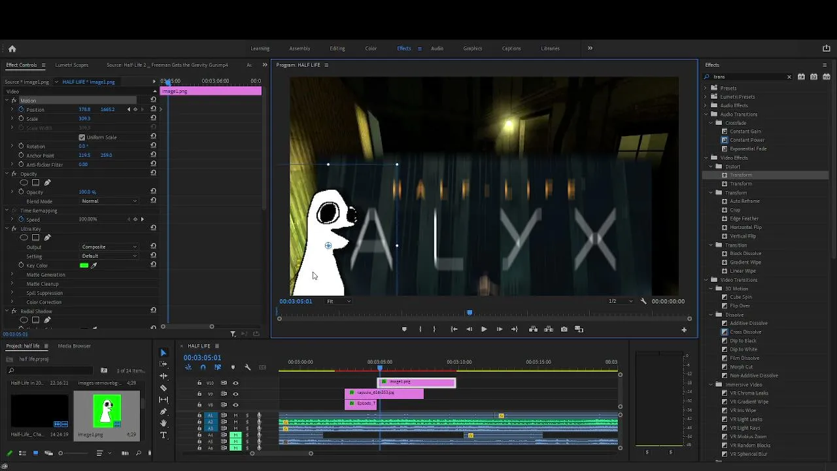Open Program Monitor settings wrench
This screenshot has height=471, width=837.
coord(643,302)
